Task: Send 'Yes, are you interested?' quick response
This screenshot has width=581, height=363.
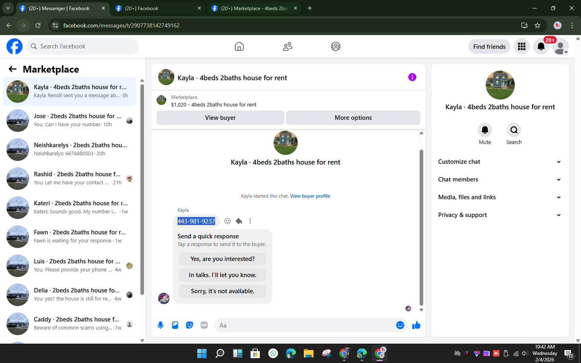Action: pyautogui.click(x=223, y=259)
